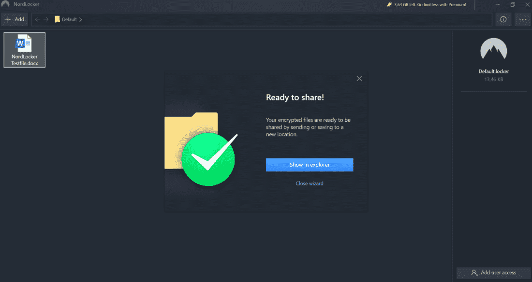
Task: Expand the chevron after Default breadcrumb
Action: click(x=81, y=19)
